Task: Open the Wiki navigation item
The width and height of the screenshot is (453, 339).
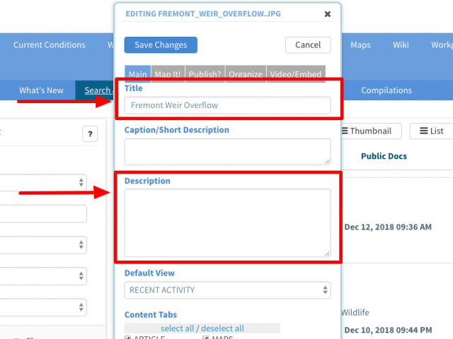Action: [x=401, y=45]
